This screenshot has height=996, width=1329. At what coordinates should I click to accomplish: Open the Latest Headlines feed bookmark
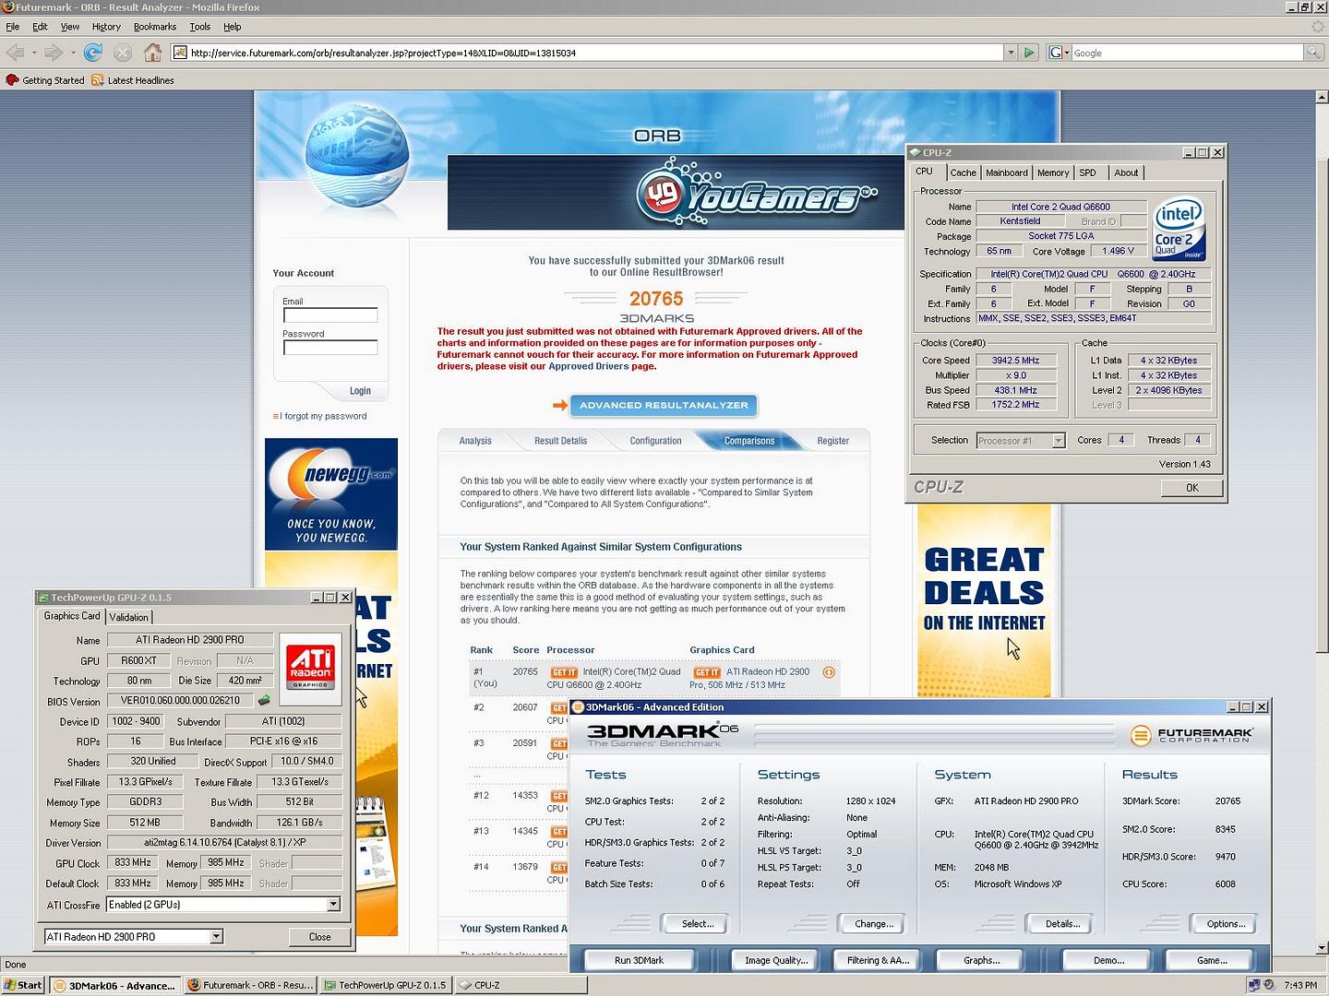[132, 80]
